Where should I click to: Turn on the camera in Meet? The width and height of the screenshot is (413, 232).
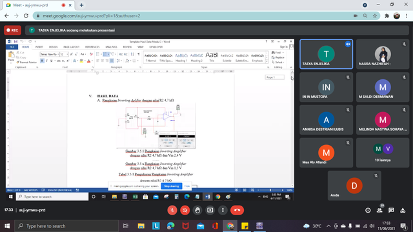point(185,210)
